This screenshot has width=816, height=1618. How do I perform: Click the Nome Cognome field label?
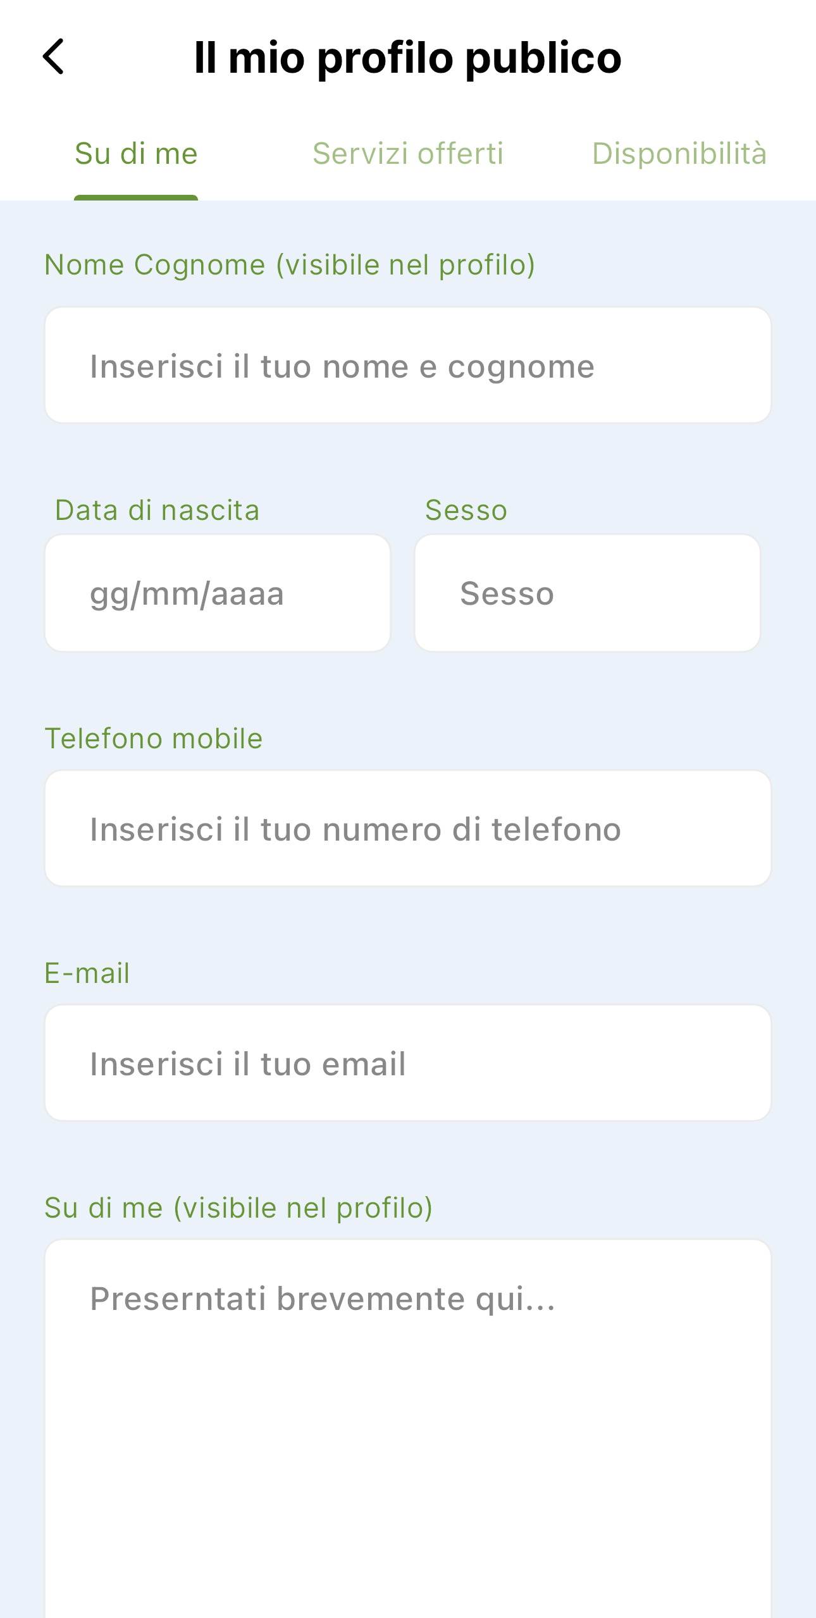pyautogui.click(x=290, y=264)
